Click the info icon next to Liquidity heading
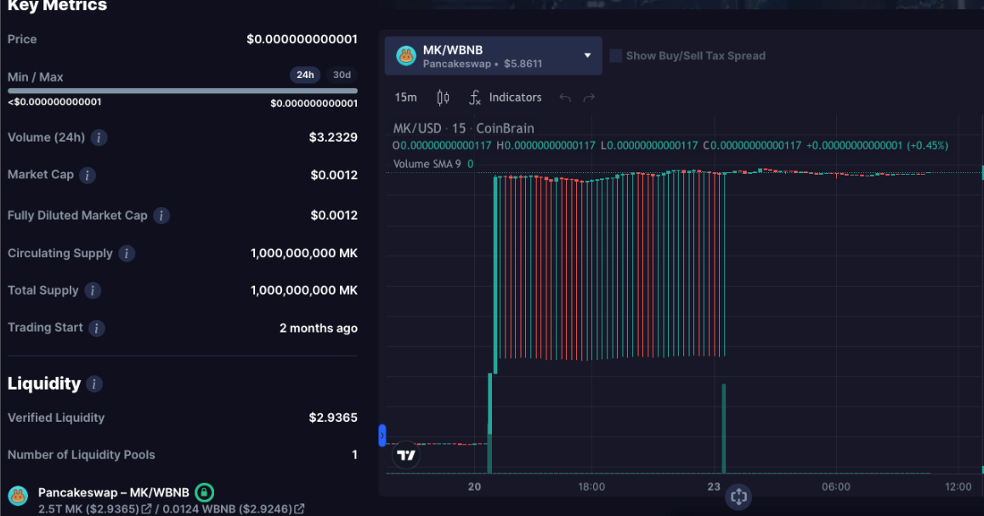Viewport: 984px width, 516px height. click(x=94, y=384)
